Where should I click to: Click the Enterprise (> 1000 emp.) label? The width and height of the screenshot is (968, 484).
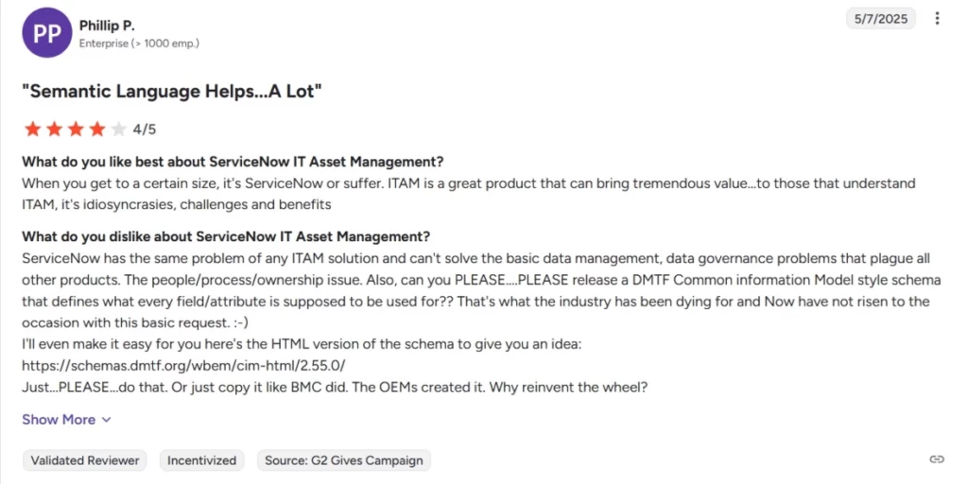pos(139,43)
